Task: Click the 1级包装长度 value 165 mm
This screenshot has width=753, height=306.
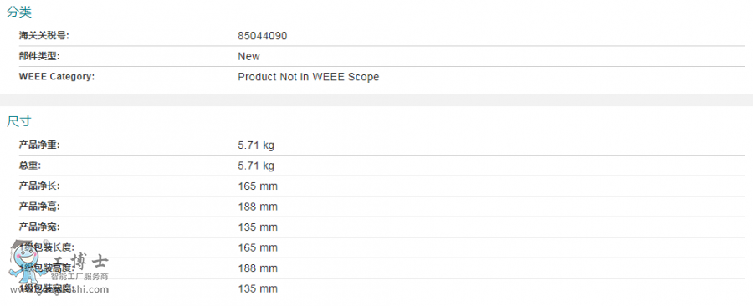Action: tap(258, 248)
